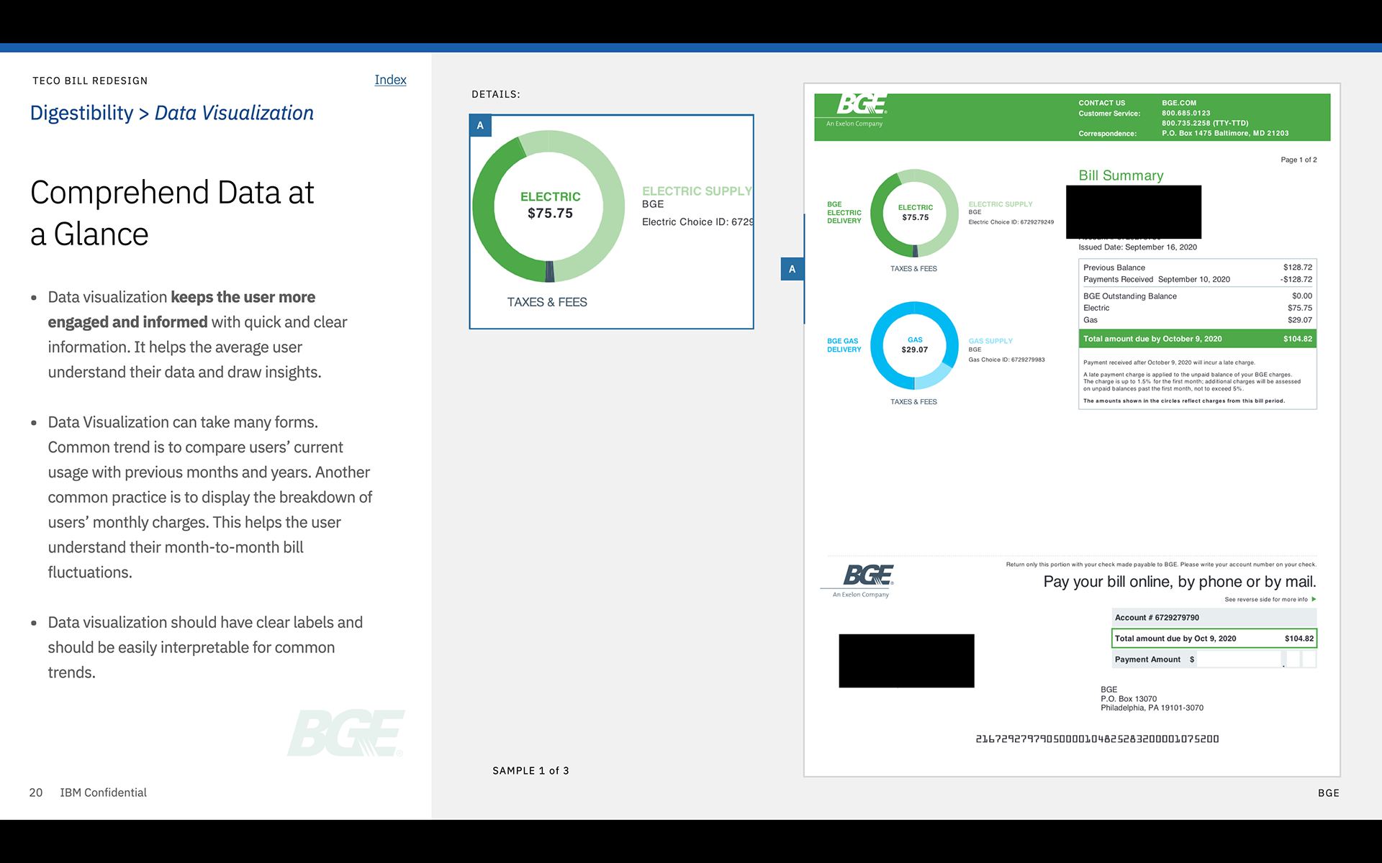Click the OCR numeric scan line at bottom
The height and width of the screenshot is (863, 1382).
[x=1097, y=739]
